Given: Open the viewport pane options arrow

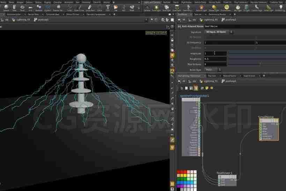Looking at the screenshot, I should [x=173, y=14].
